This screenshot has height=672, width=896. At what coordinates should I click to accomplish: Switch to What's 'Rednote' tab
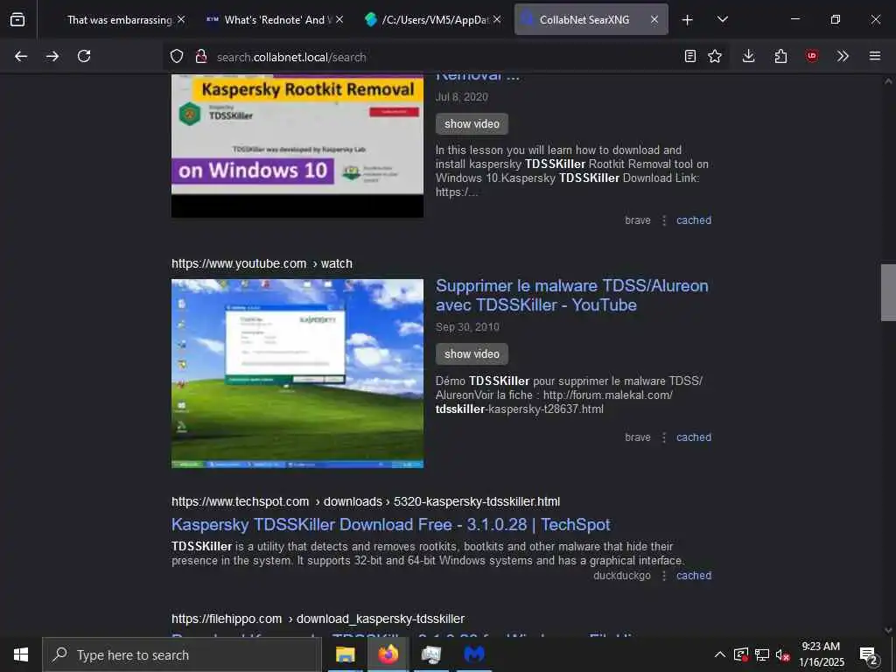point(276,20)
